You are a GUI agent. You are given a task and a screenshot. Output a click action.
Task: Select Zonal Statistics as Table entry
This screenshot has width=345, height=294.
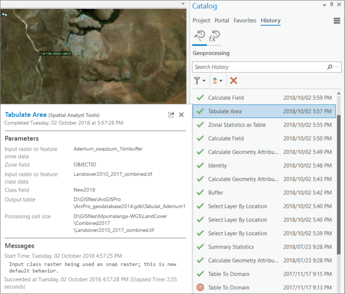point(264,125)
